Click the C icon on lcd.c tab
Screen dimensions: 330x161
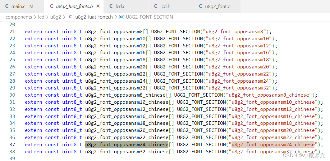pos(111,6)
